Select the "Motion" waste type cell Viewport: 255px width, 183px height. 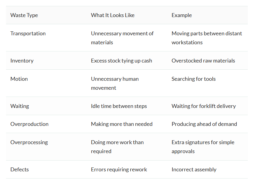[x=19, y=79]
